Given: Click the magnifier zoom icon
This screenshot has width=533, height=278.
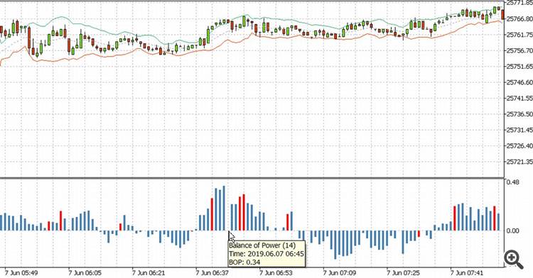Looking at the screenshot, I should (513, 260).
